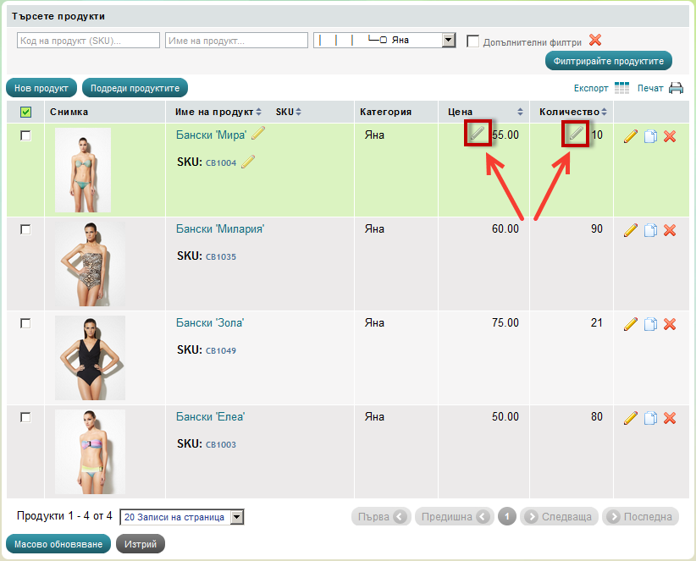Edit Бански 'Елеа' with the yellow pencil icon
This screenshot has width=696, height=561.
pos(630,418)
